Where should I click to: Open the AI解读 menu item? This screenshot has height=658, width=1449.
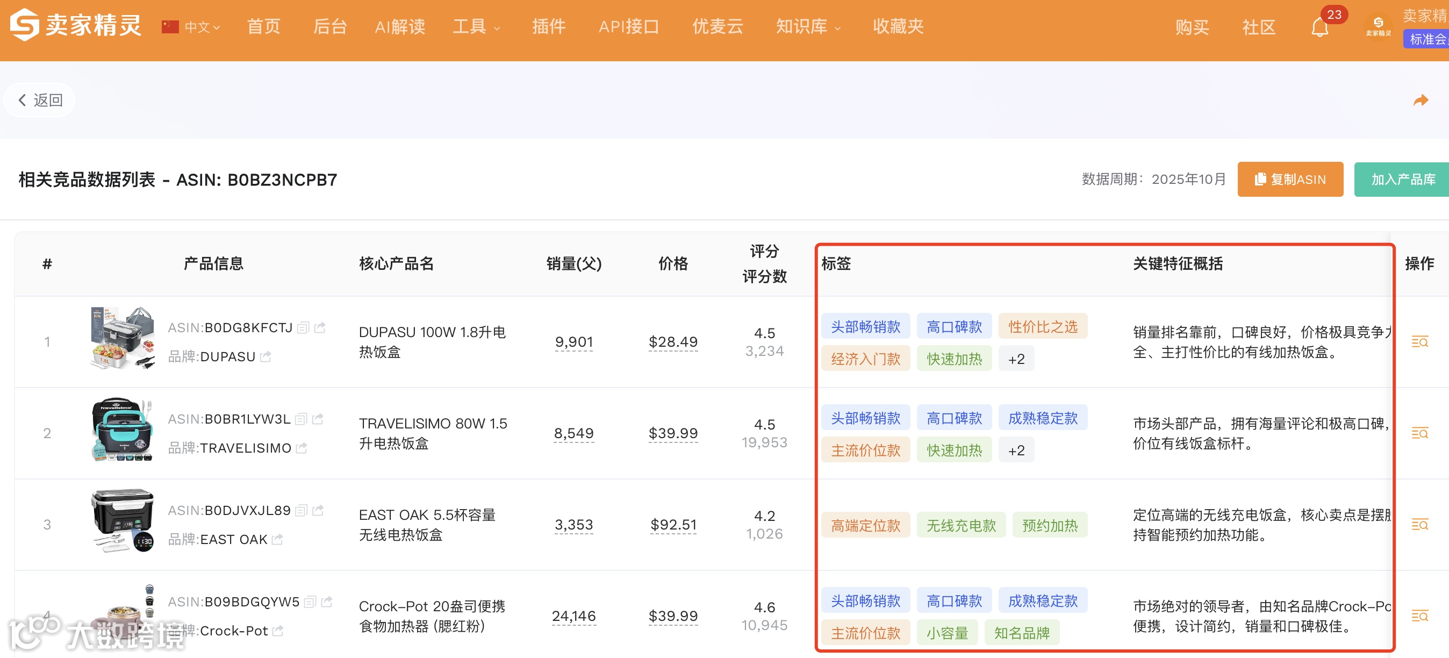tap(400, 27)
